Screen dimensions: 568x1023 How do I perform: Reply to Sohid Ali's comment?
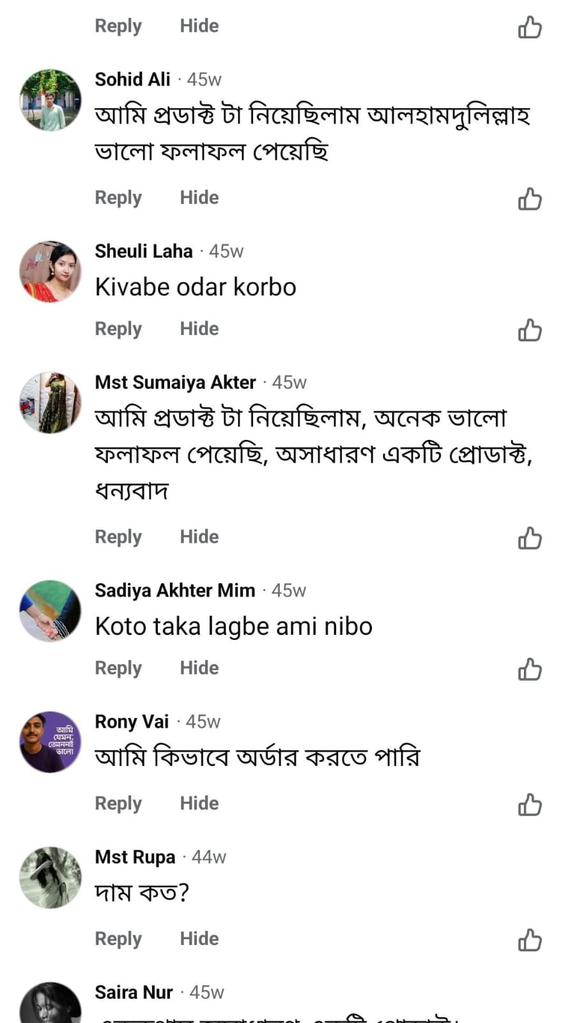[x=118, y=198]
